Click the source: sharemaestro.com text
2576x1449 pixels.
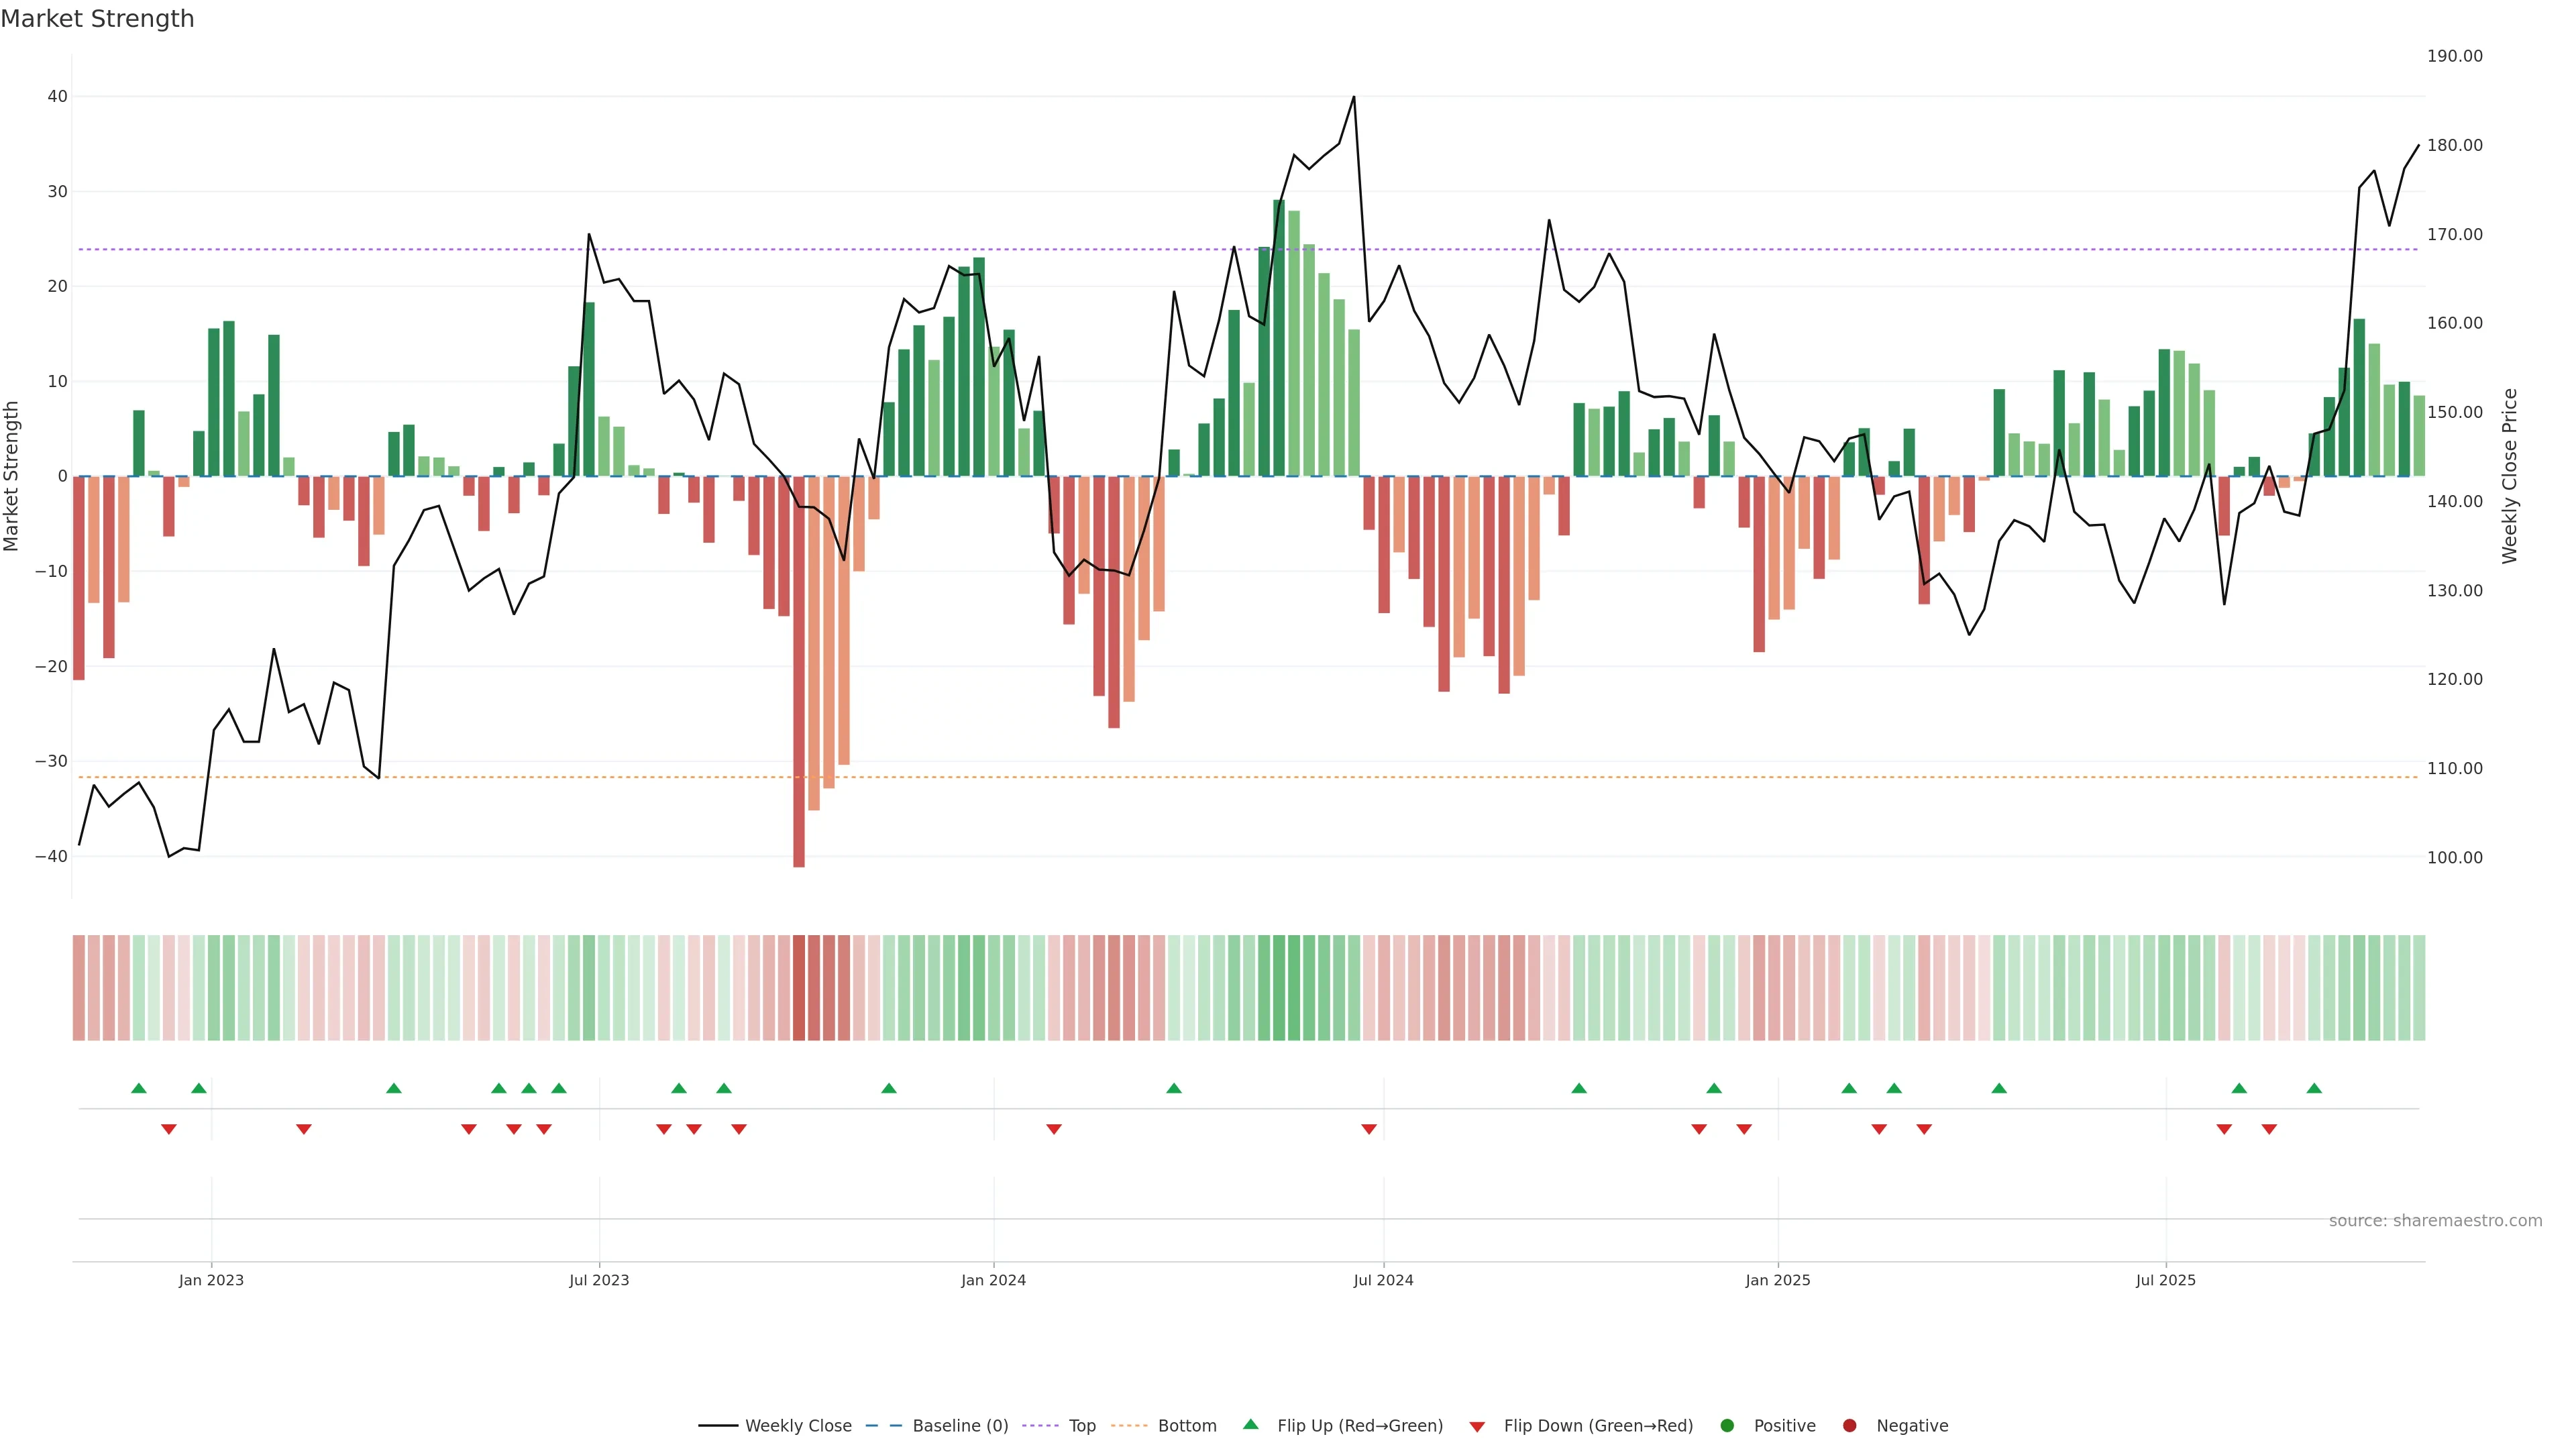(x=2435, y=1220)
